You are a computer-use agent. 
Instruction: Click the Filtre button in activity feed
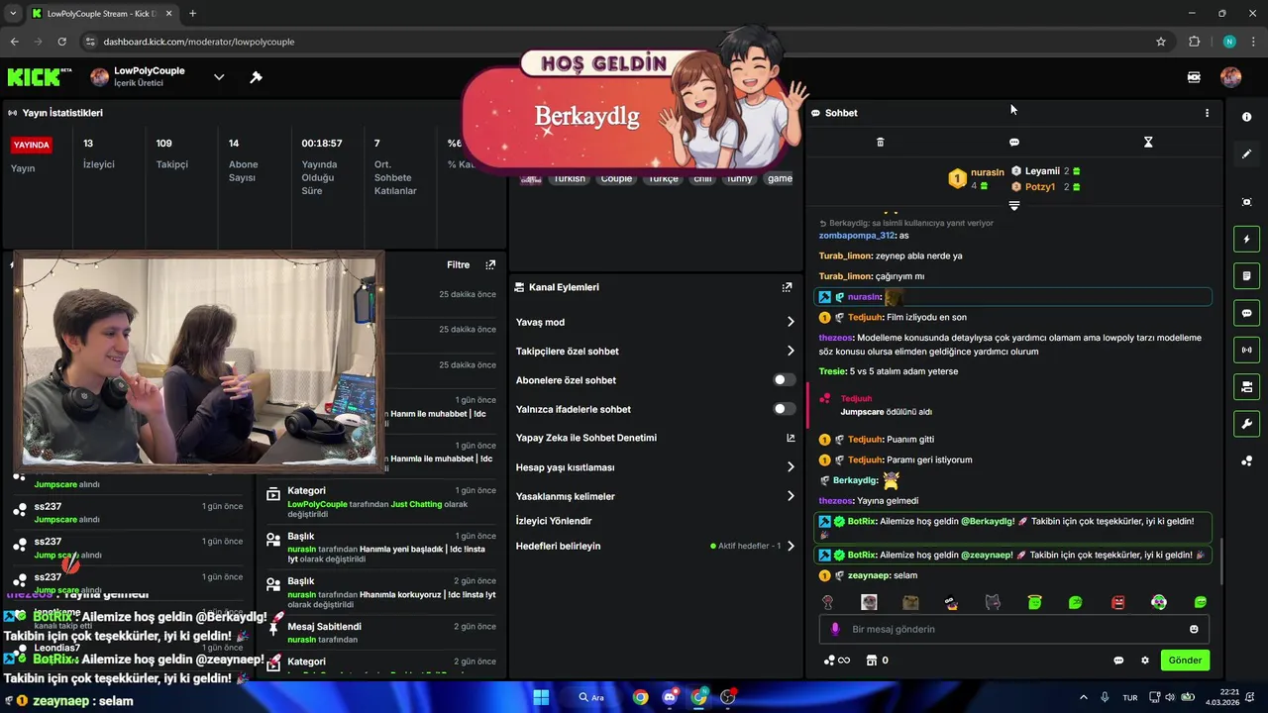point(458,264)
